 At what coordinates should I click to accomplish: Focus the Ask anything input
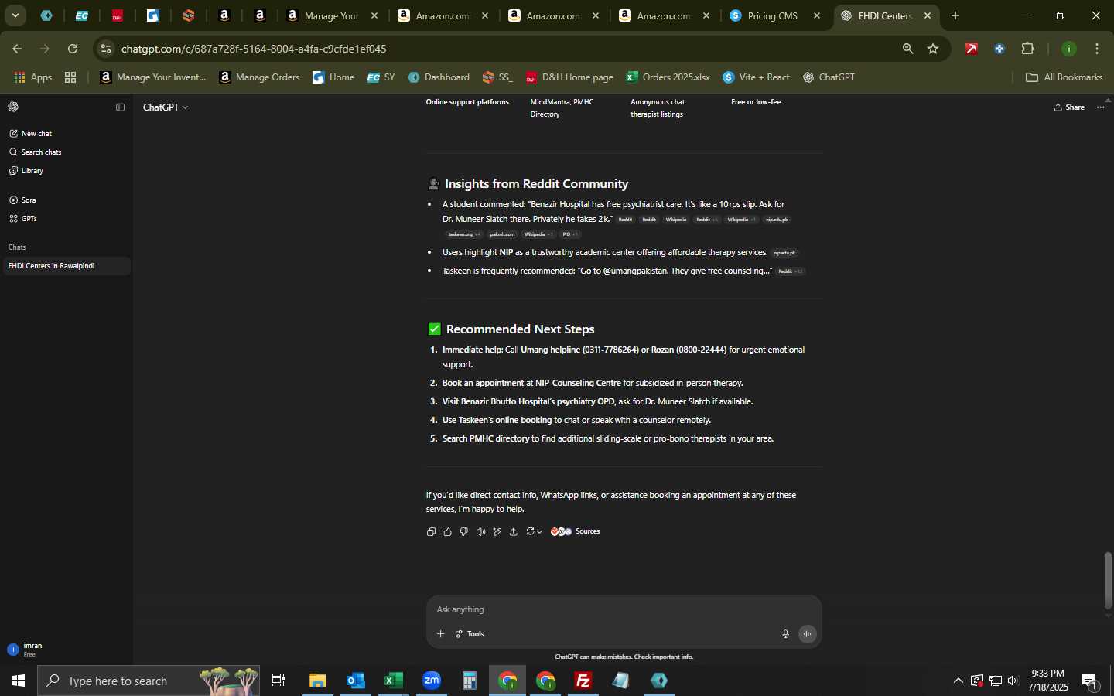coord(624,609)
